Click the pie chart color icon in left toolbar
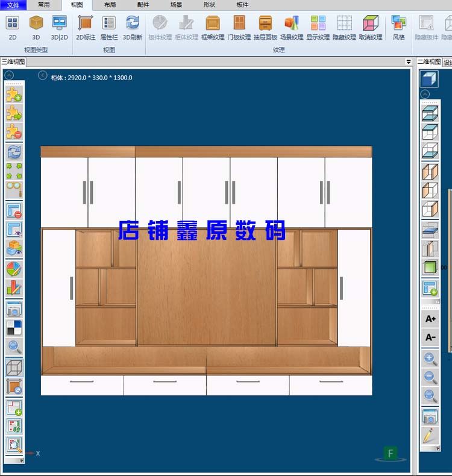This screenshot has width=452, height=476. pyautogui.click(x=14, y=269)
